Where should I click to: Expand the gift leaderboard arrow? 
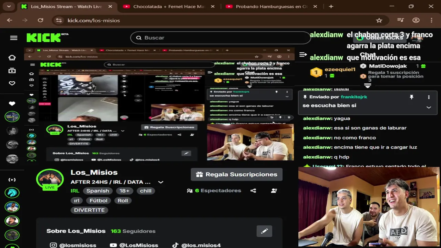pos(368,85)
